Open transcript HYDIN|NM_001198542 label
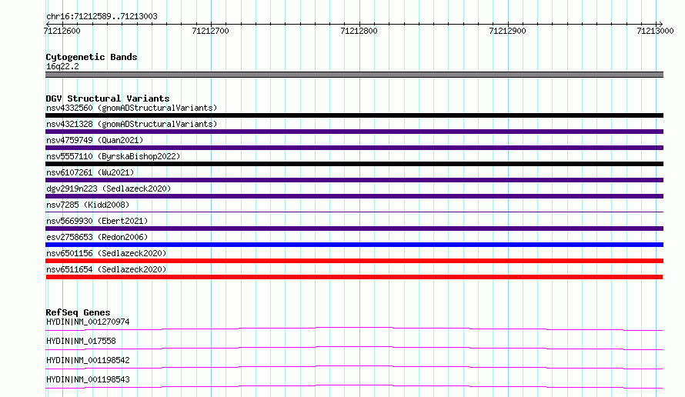The image size is (685, 397). coord(88,360)
